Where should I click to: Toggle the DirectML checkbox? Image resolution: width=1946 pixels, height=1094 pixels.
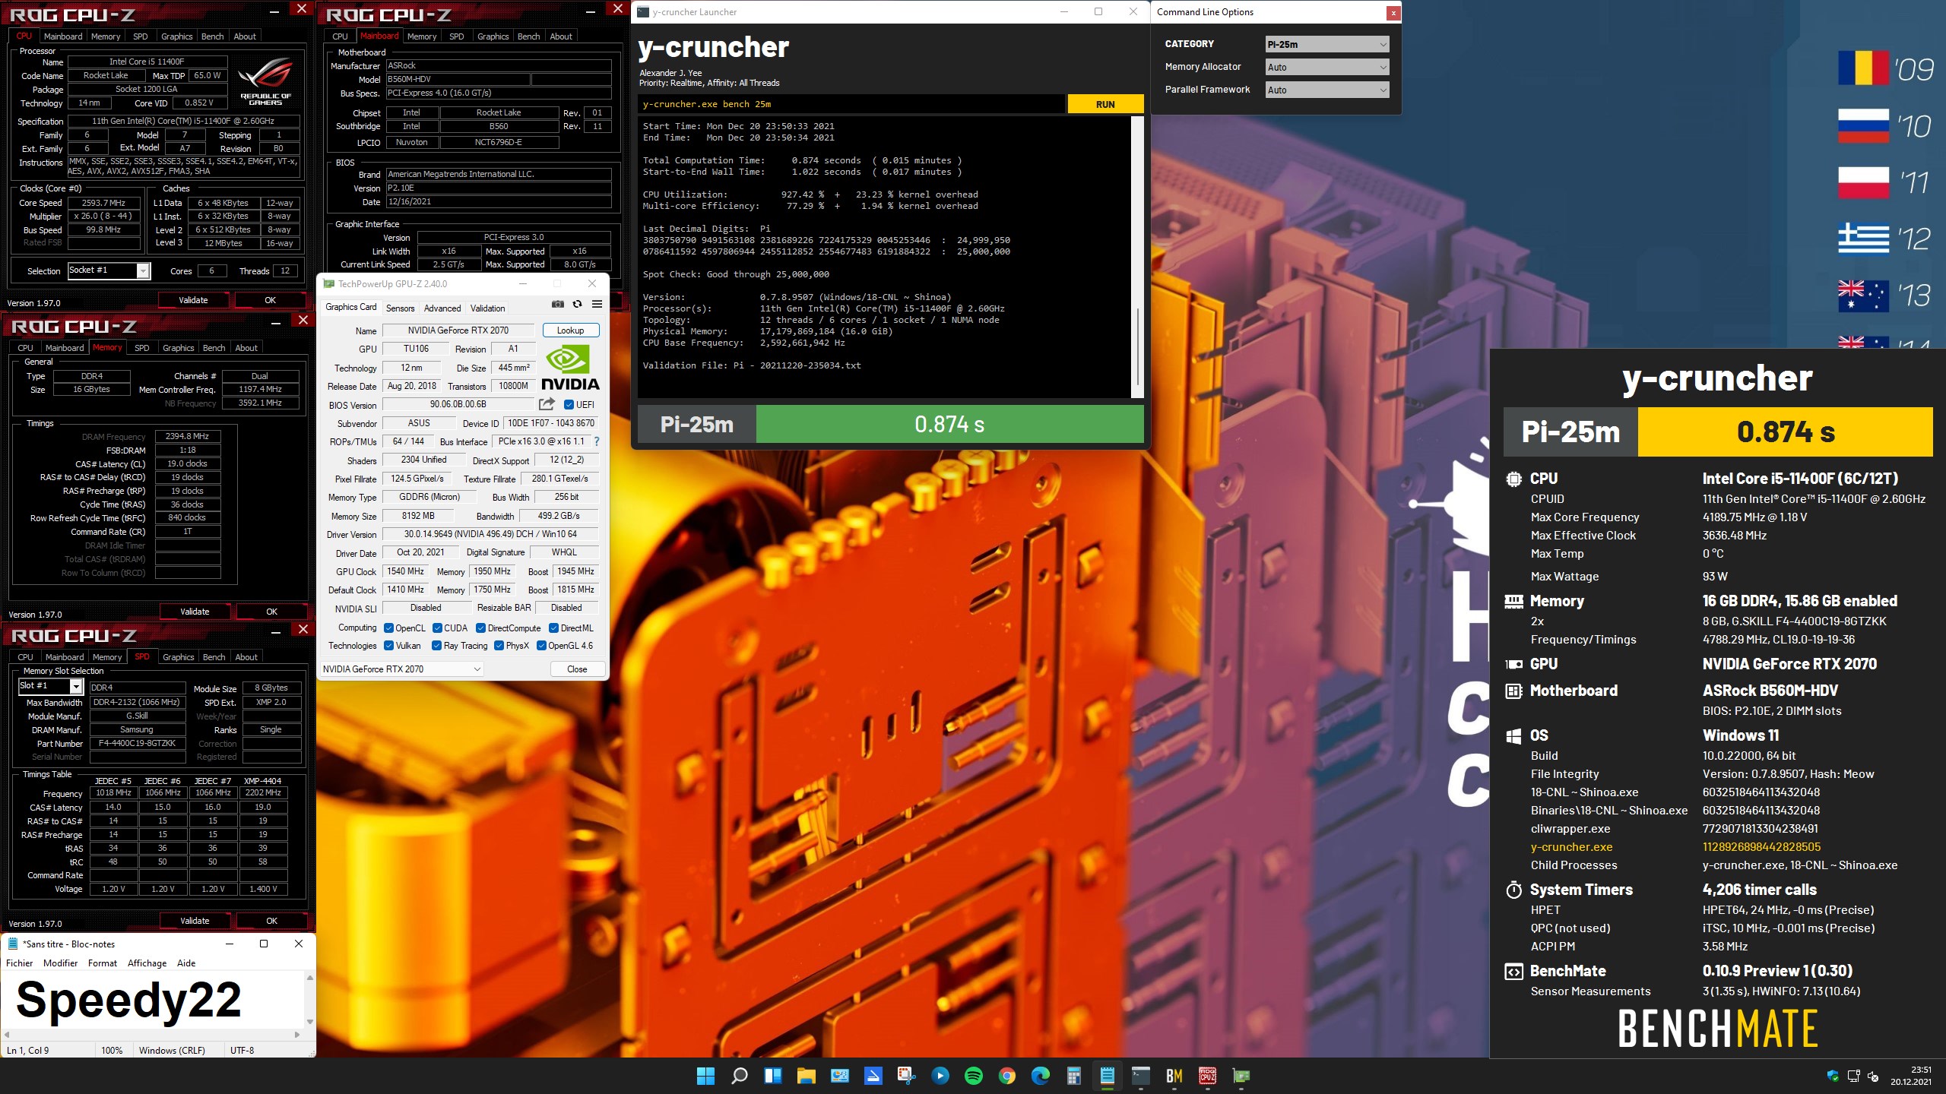(x=553, y=628)
